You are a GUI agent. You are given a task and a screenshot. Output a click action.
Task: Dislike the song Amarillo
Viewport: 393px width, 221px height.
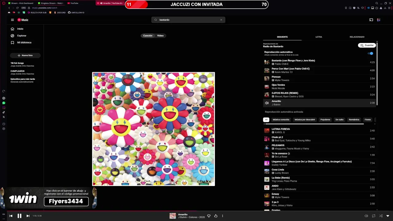pos(209,216)
